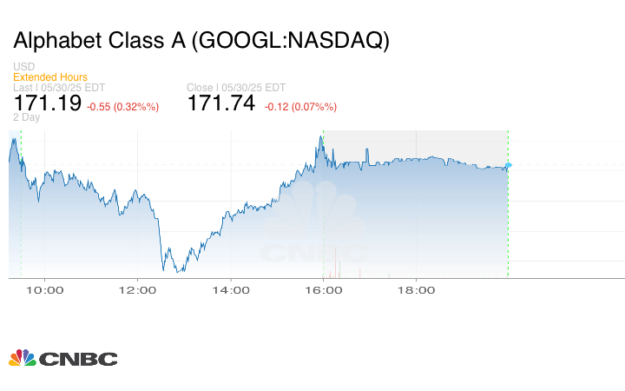Click the 10:00 time axis label
The image size is (625, 391).
45,290
